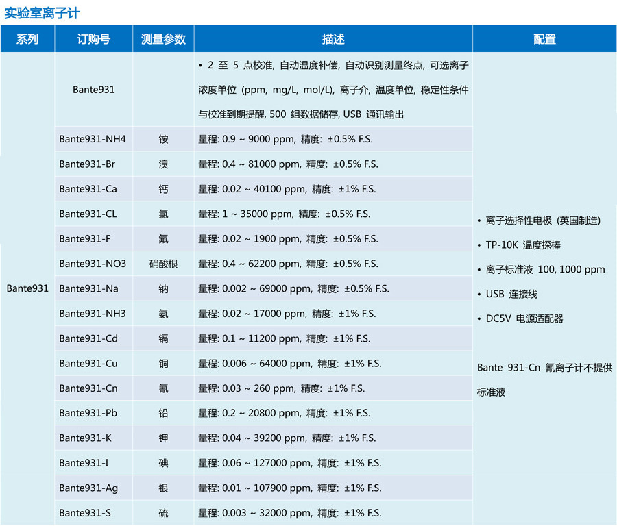Select the 测量参数 column header
The height and width of the screenshot is (526, 617).
pos(163,39)
